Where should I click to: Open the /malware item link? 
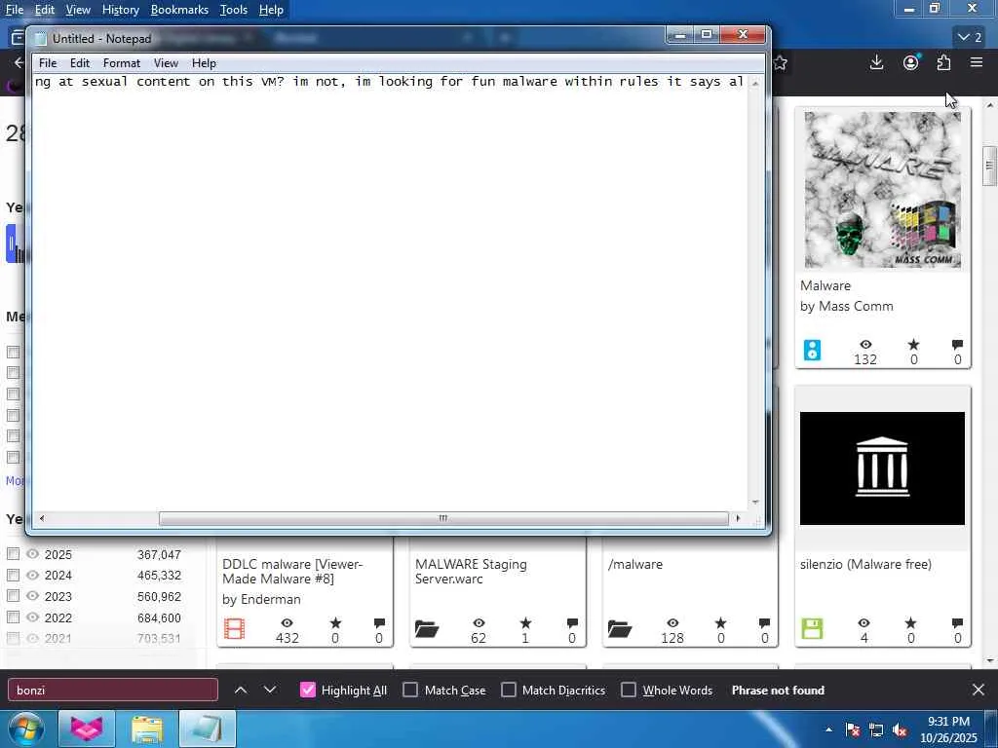pos(635,564)
